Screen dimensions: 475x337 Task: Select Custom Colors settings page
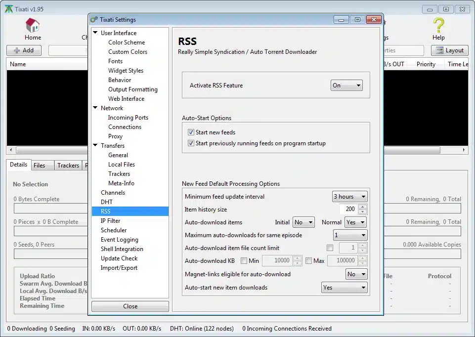pos(128,52)
